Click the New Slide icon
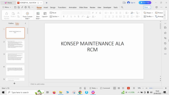 [x=38, y=13]
